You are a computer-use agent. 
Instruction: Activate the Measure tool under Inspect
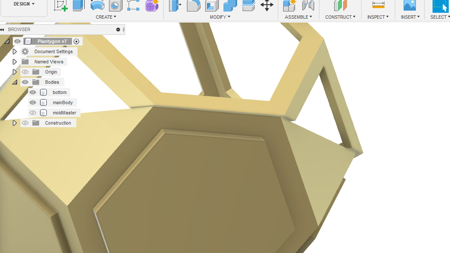(x=378, y=6)
